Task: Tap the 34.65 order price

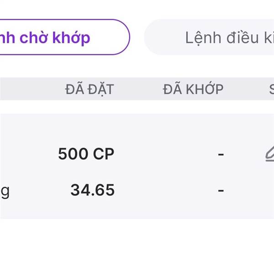Action: 92,190
